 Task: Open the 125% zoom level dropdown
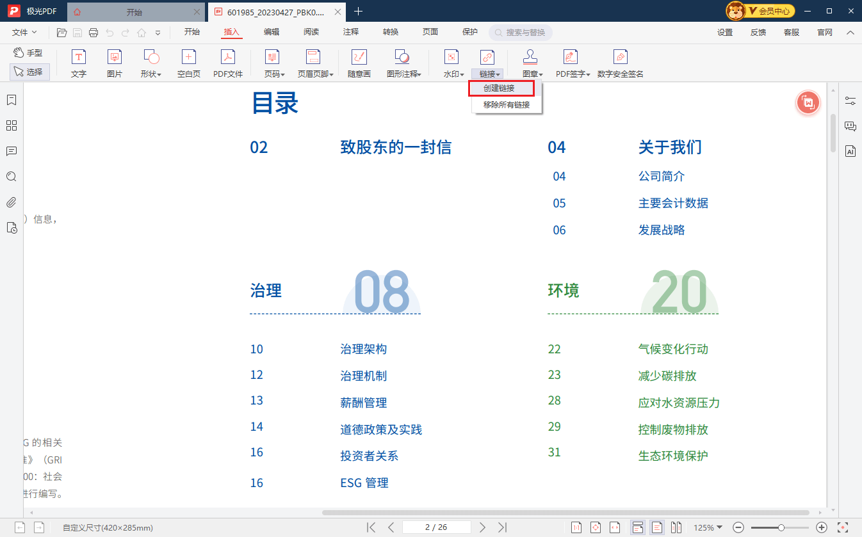(x=708, y=527)
